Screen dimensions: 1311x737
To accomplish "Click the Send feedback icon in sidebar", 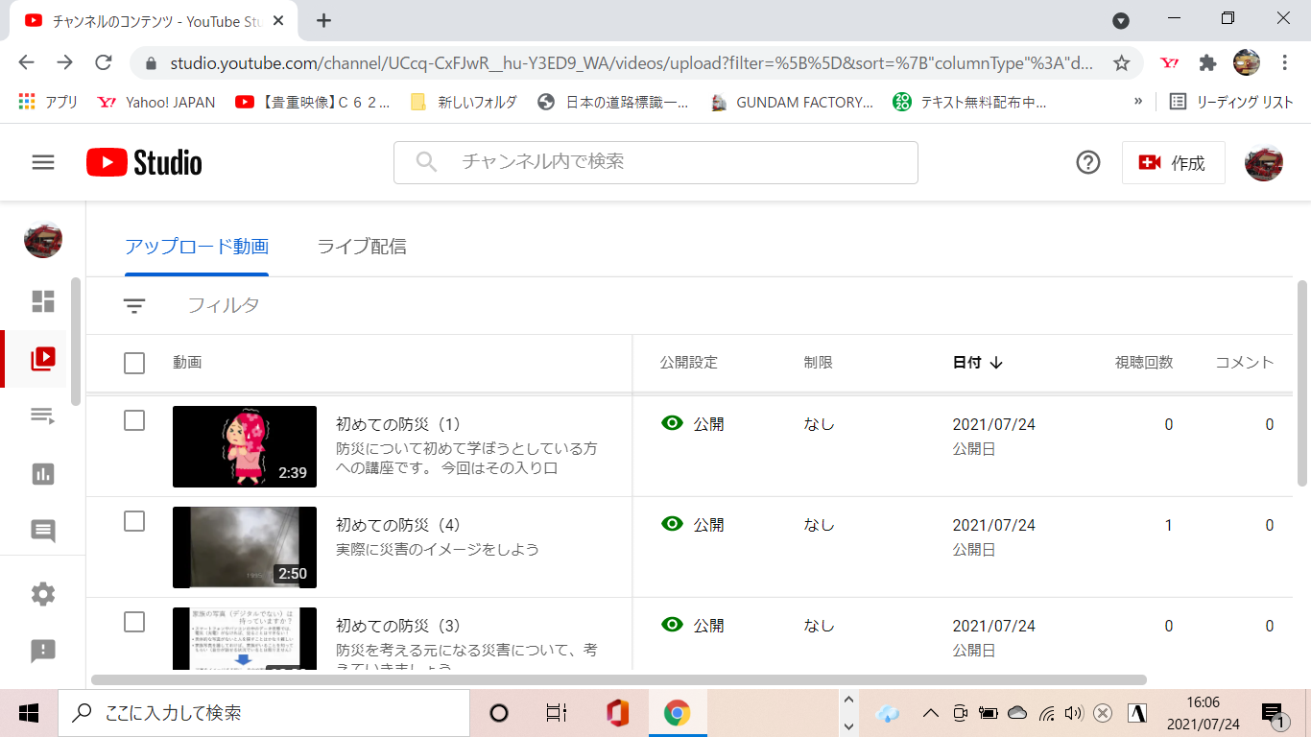I will coord(43,652).
